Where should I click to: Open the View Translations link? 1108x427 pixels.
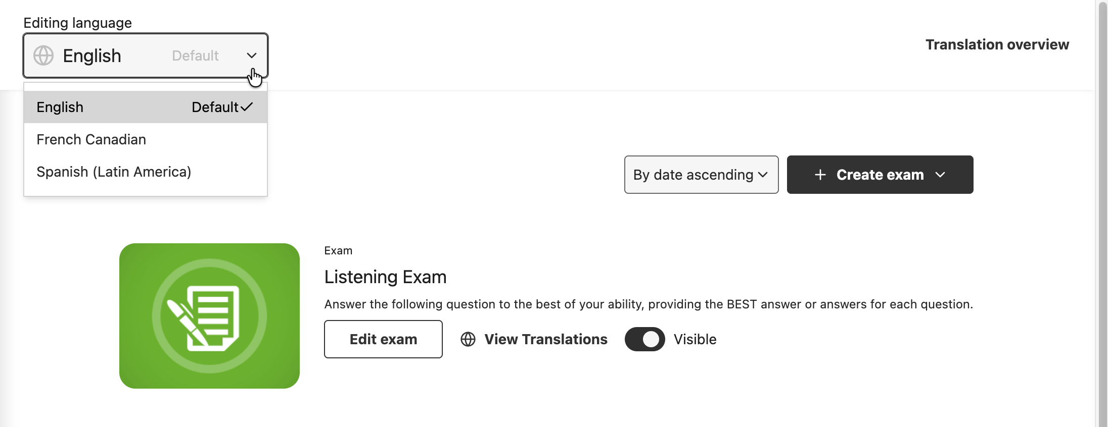(546, 339)
